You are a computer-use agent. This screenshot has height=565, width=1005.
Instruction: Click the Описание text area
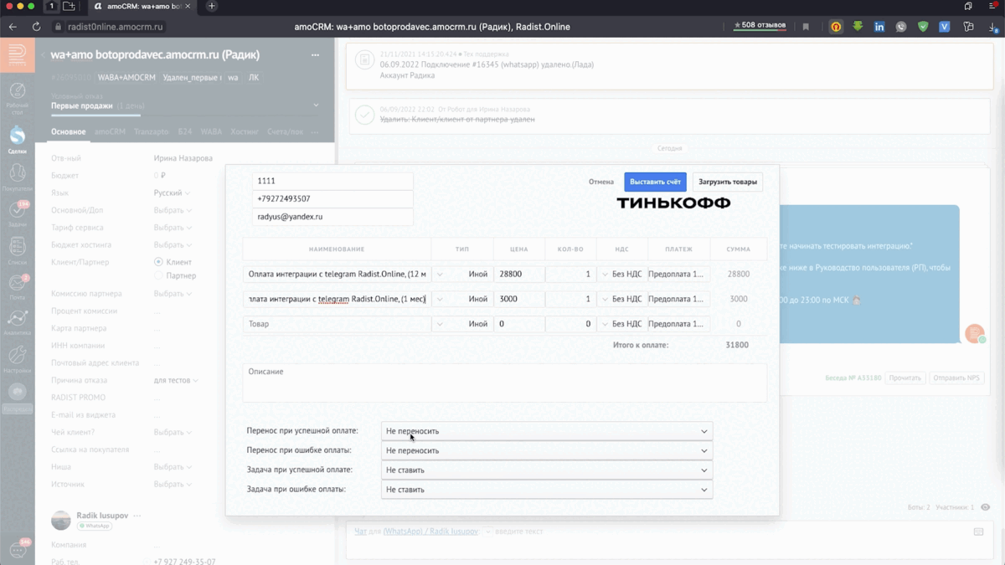505,383
